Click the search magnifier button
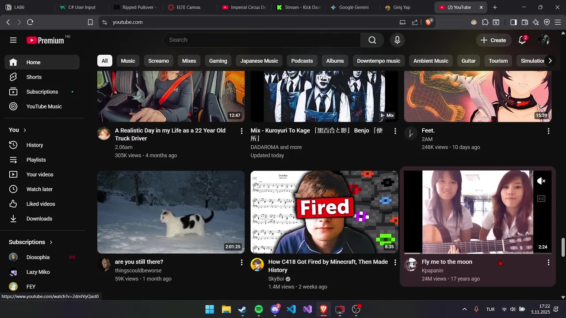The height and width of the screenshot is (318, 566). coord(372,40)
